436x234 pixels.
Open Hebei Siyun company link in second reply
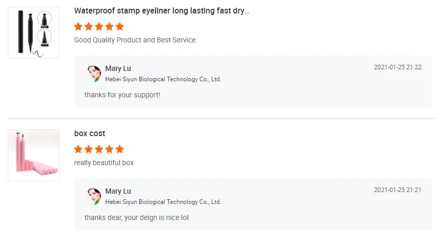click(x=163, y=202)
